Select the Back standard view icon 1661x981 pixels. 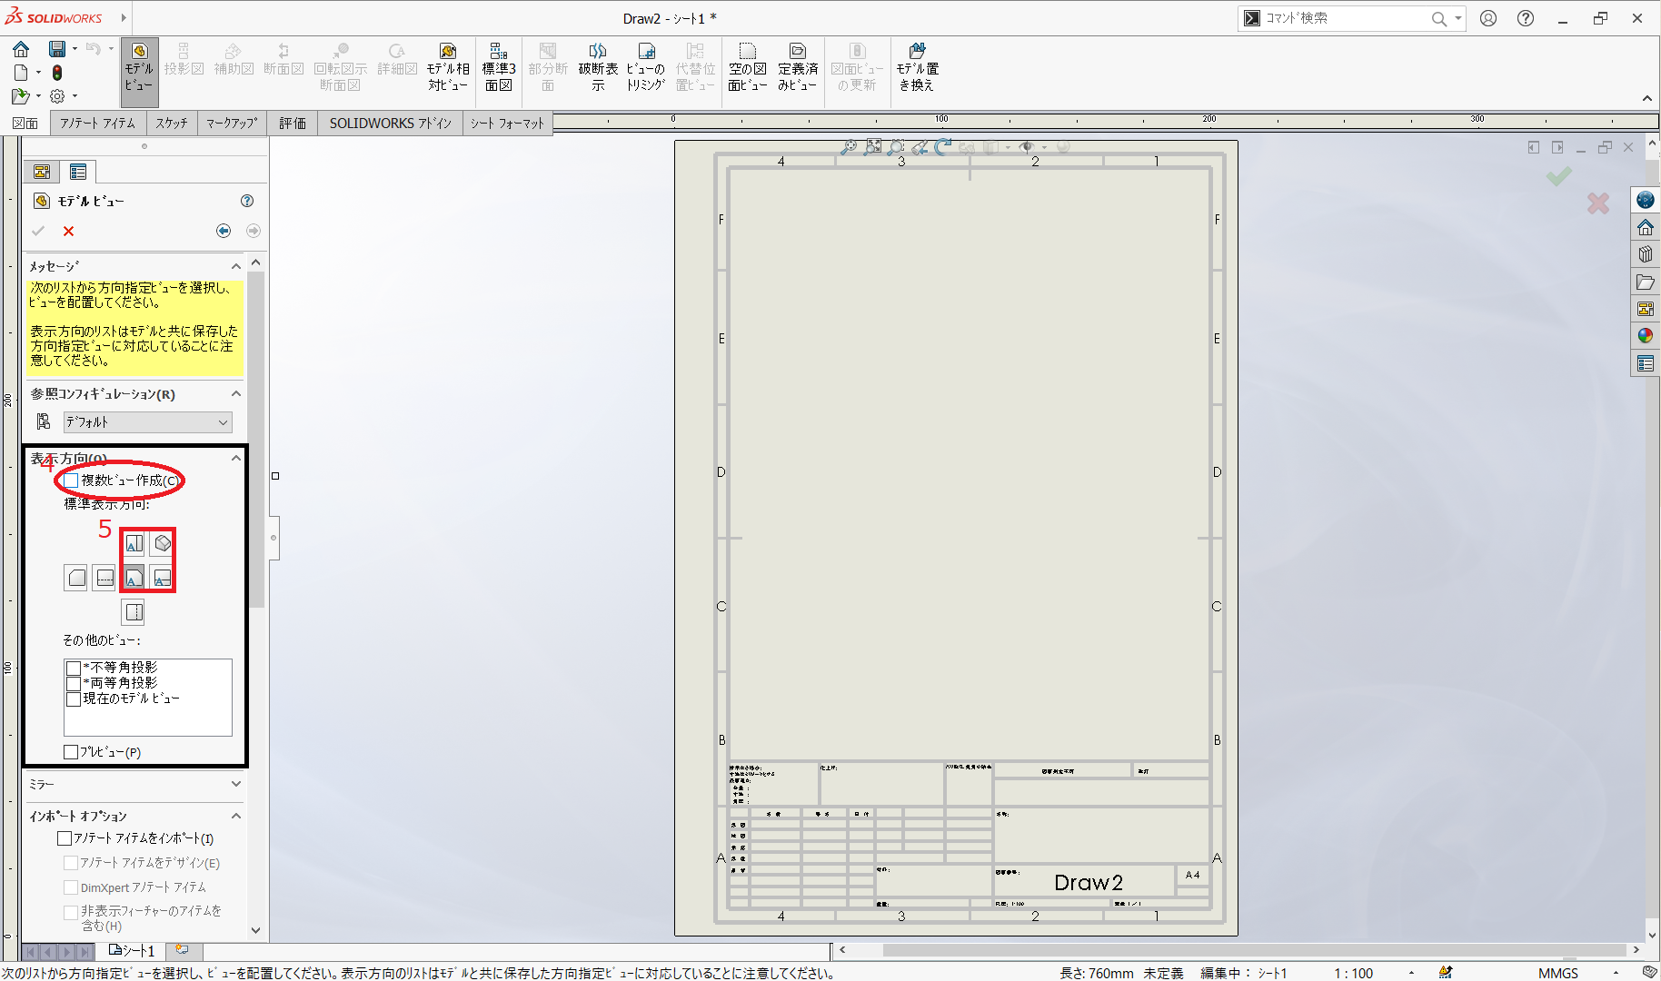[x=76, y=578]
